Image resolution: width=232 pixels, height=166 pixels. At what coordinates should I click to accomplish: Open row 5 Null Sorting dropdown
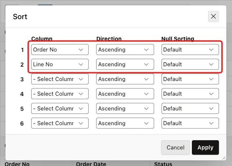[x=190, y=109]
